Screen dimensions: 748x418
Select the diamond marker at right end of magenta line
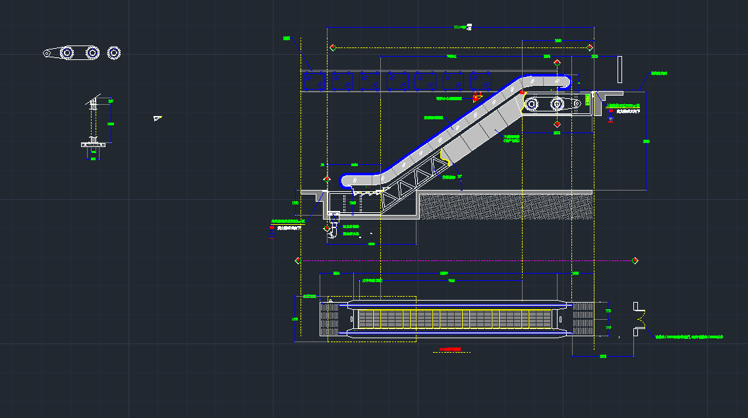point(635,260)
